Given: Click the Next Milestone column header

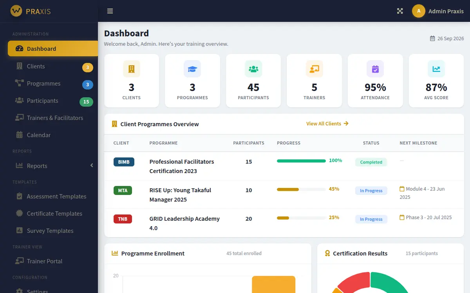Looking at the screenshot, I should 418,143.
